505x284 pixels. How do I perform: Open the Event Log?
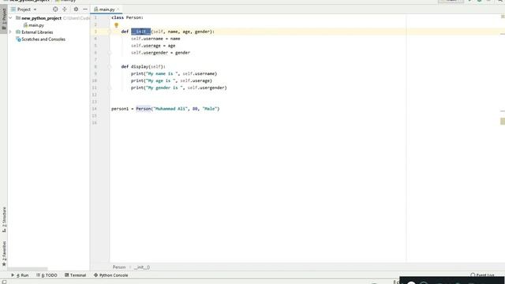[482, 275]
